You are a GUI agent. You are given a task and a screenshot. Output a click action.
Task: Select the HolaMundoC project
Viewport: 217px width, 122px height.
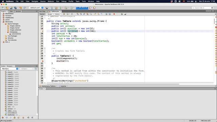(x=9, y=18)
